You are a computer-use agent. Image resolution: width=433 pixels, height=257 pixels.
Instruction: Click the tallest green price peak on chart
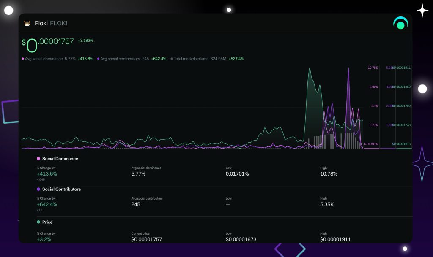point(310,68)
